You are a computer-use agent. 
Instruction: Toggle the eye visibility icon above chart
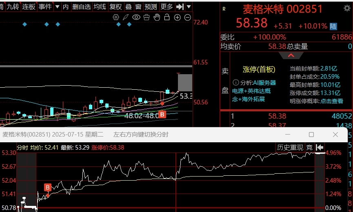[136, 17]
